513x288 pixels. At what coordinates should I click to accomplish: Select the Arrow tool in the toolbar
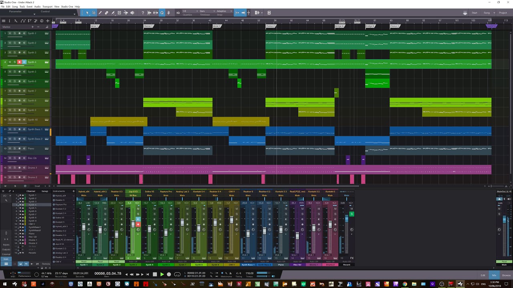coord(87,13)
